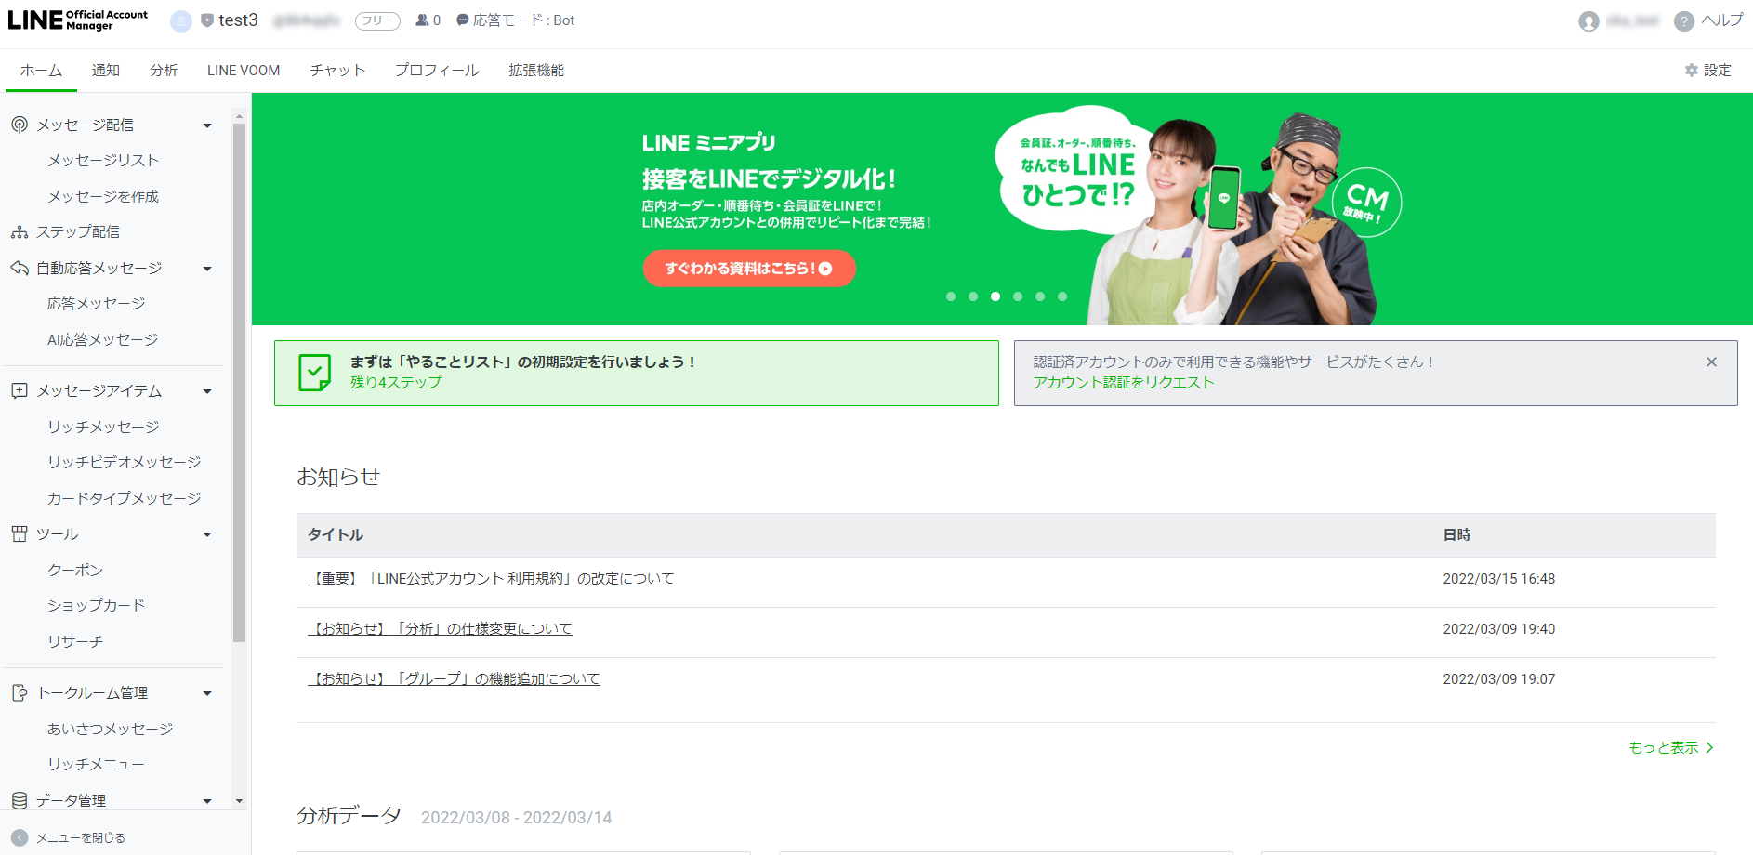This screenshot has width=1753, height=855.
Task: Open the account avatar icon beside test3
Action: (x=181, y=20)
